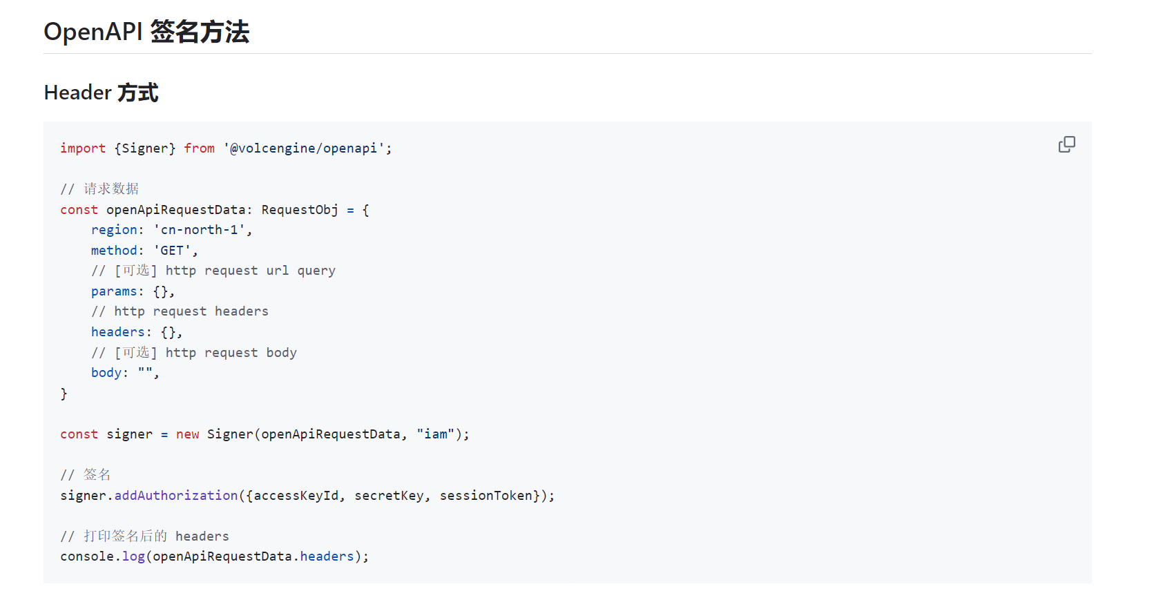Click the '@volcengine/openapi' import string
Image resolution: width=1163 pixels, height=600 pixels.
(304, 148)
